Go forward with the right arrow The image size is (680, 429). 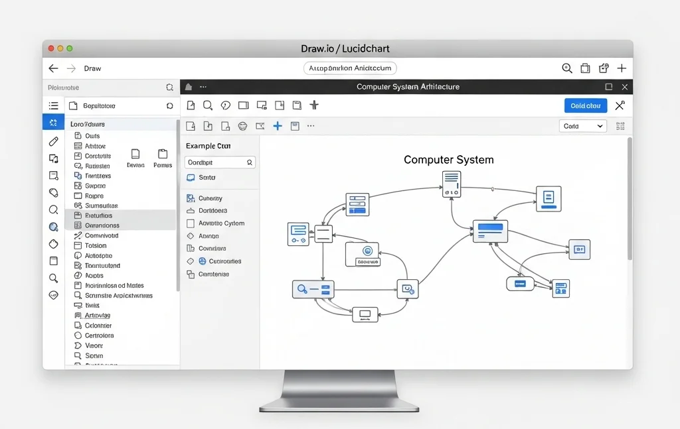pos(72,68)
